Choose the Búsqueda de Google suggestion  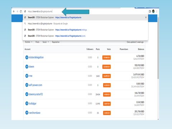85,24
